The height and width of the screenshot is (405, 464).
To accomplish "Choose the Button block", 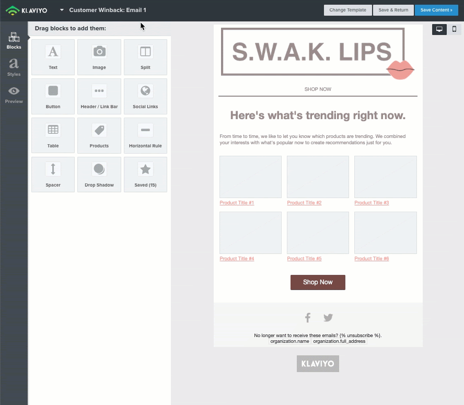I will tap(53, 96).
